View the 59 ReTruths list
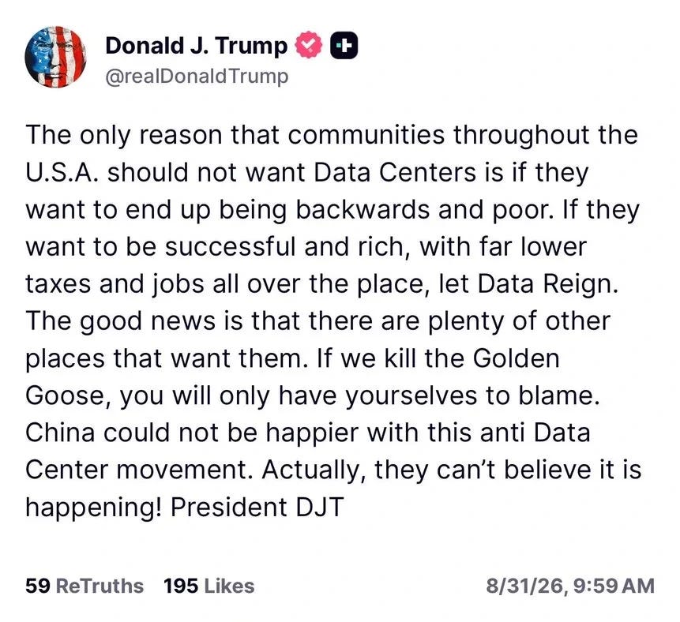The width and height of the screenshot is (680, 622). click(x=85, y=586)
